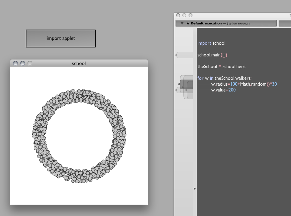Click the dark gutter dot beside w.radius line
This screenshot has width=291, height=216.
pos(179,84)
